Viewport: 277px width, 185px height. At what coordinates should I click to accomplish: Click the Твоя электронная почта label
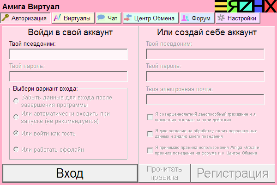tap(180, 89)
